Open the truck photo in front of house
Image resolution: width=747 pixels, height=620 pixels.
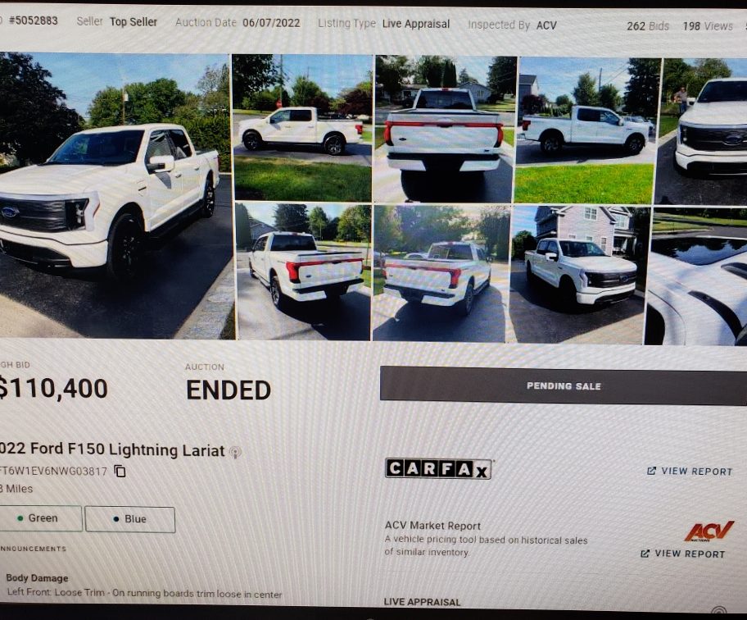tap(577, 275)
